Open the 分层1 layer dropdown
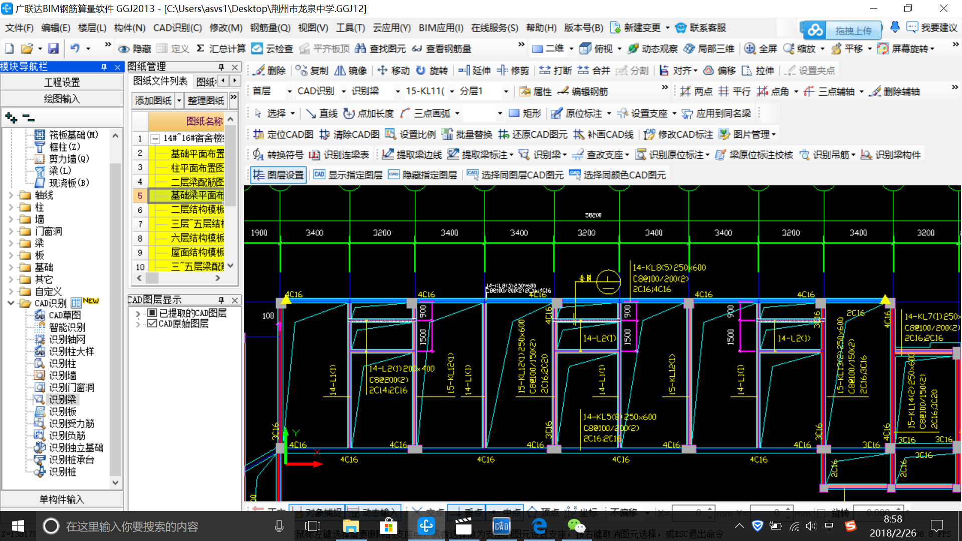The height and width of the screenshot is (541, 962). 506,92
